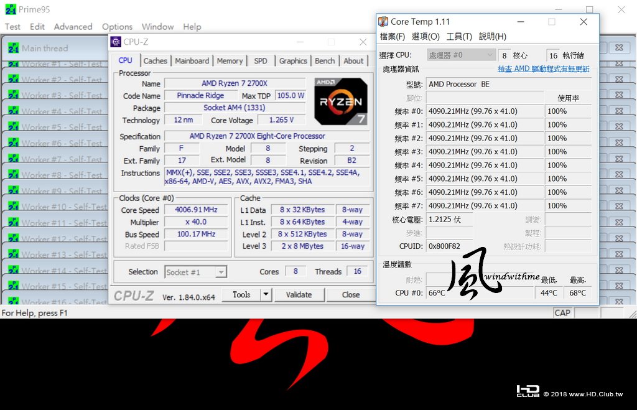Select the Worker #8 Self-Test window
The height and width of the screenshot is (410, 637).
(x=62, y=175)
